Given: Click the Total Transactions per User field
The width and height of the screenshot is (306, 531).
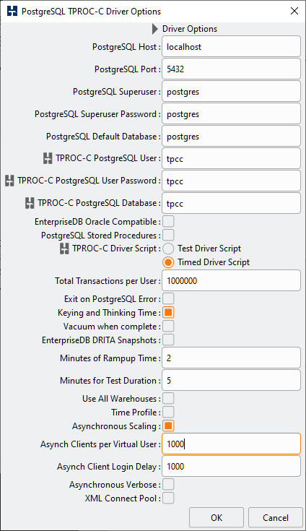Looking at the screenshot, I should tap(231, 280).
